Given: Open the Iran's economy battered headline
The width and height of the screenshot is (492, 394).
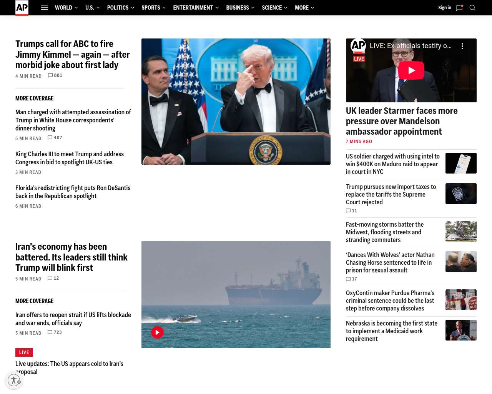Looking at the screenshot, I should tap(71, 257).
